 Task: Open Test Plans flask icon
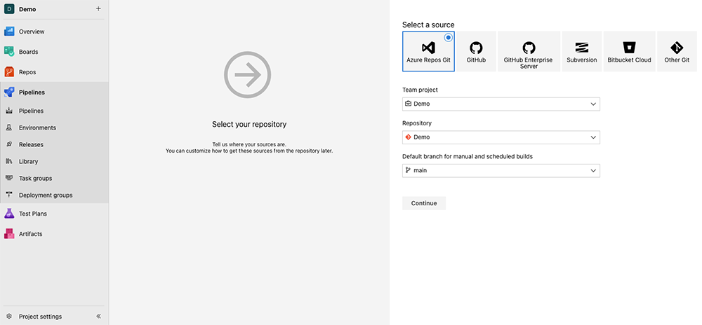tap(9, 214)
